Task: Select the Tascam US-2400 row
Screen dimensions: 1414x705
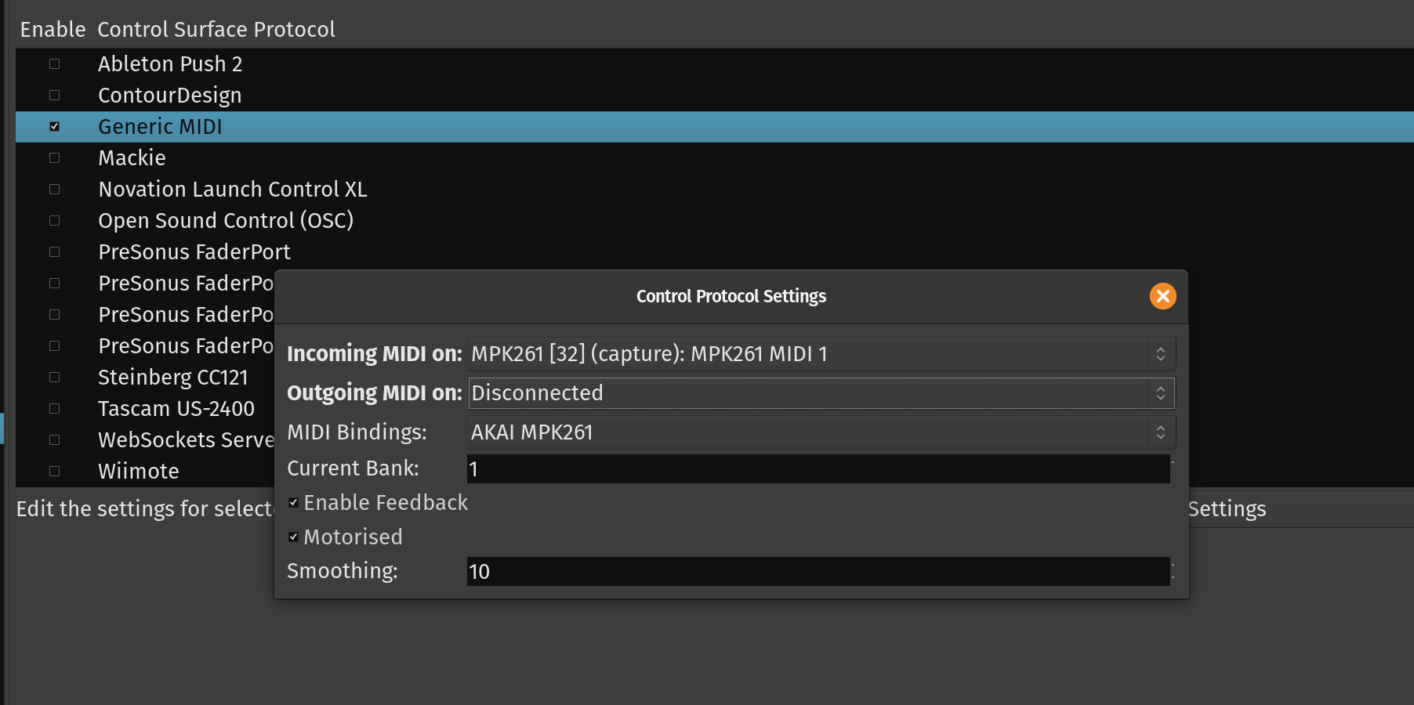Action: point(176,409)
